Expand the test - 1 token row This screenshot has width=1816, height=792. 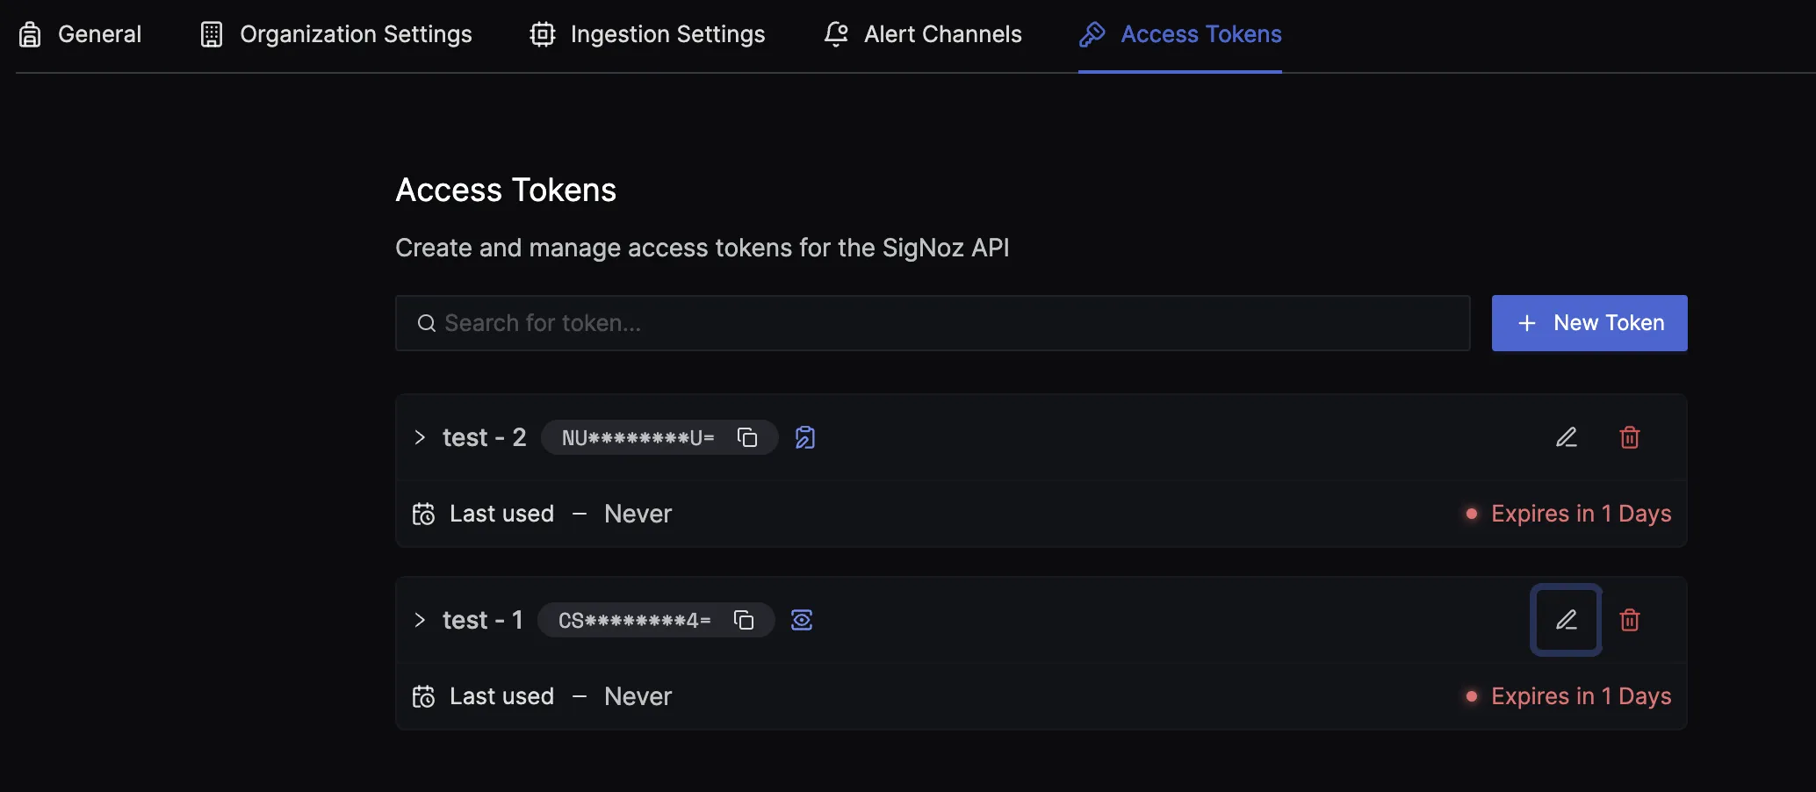pos(420,620)
